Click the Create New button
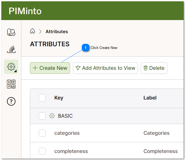 50,68
